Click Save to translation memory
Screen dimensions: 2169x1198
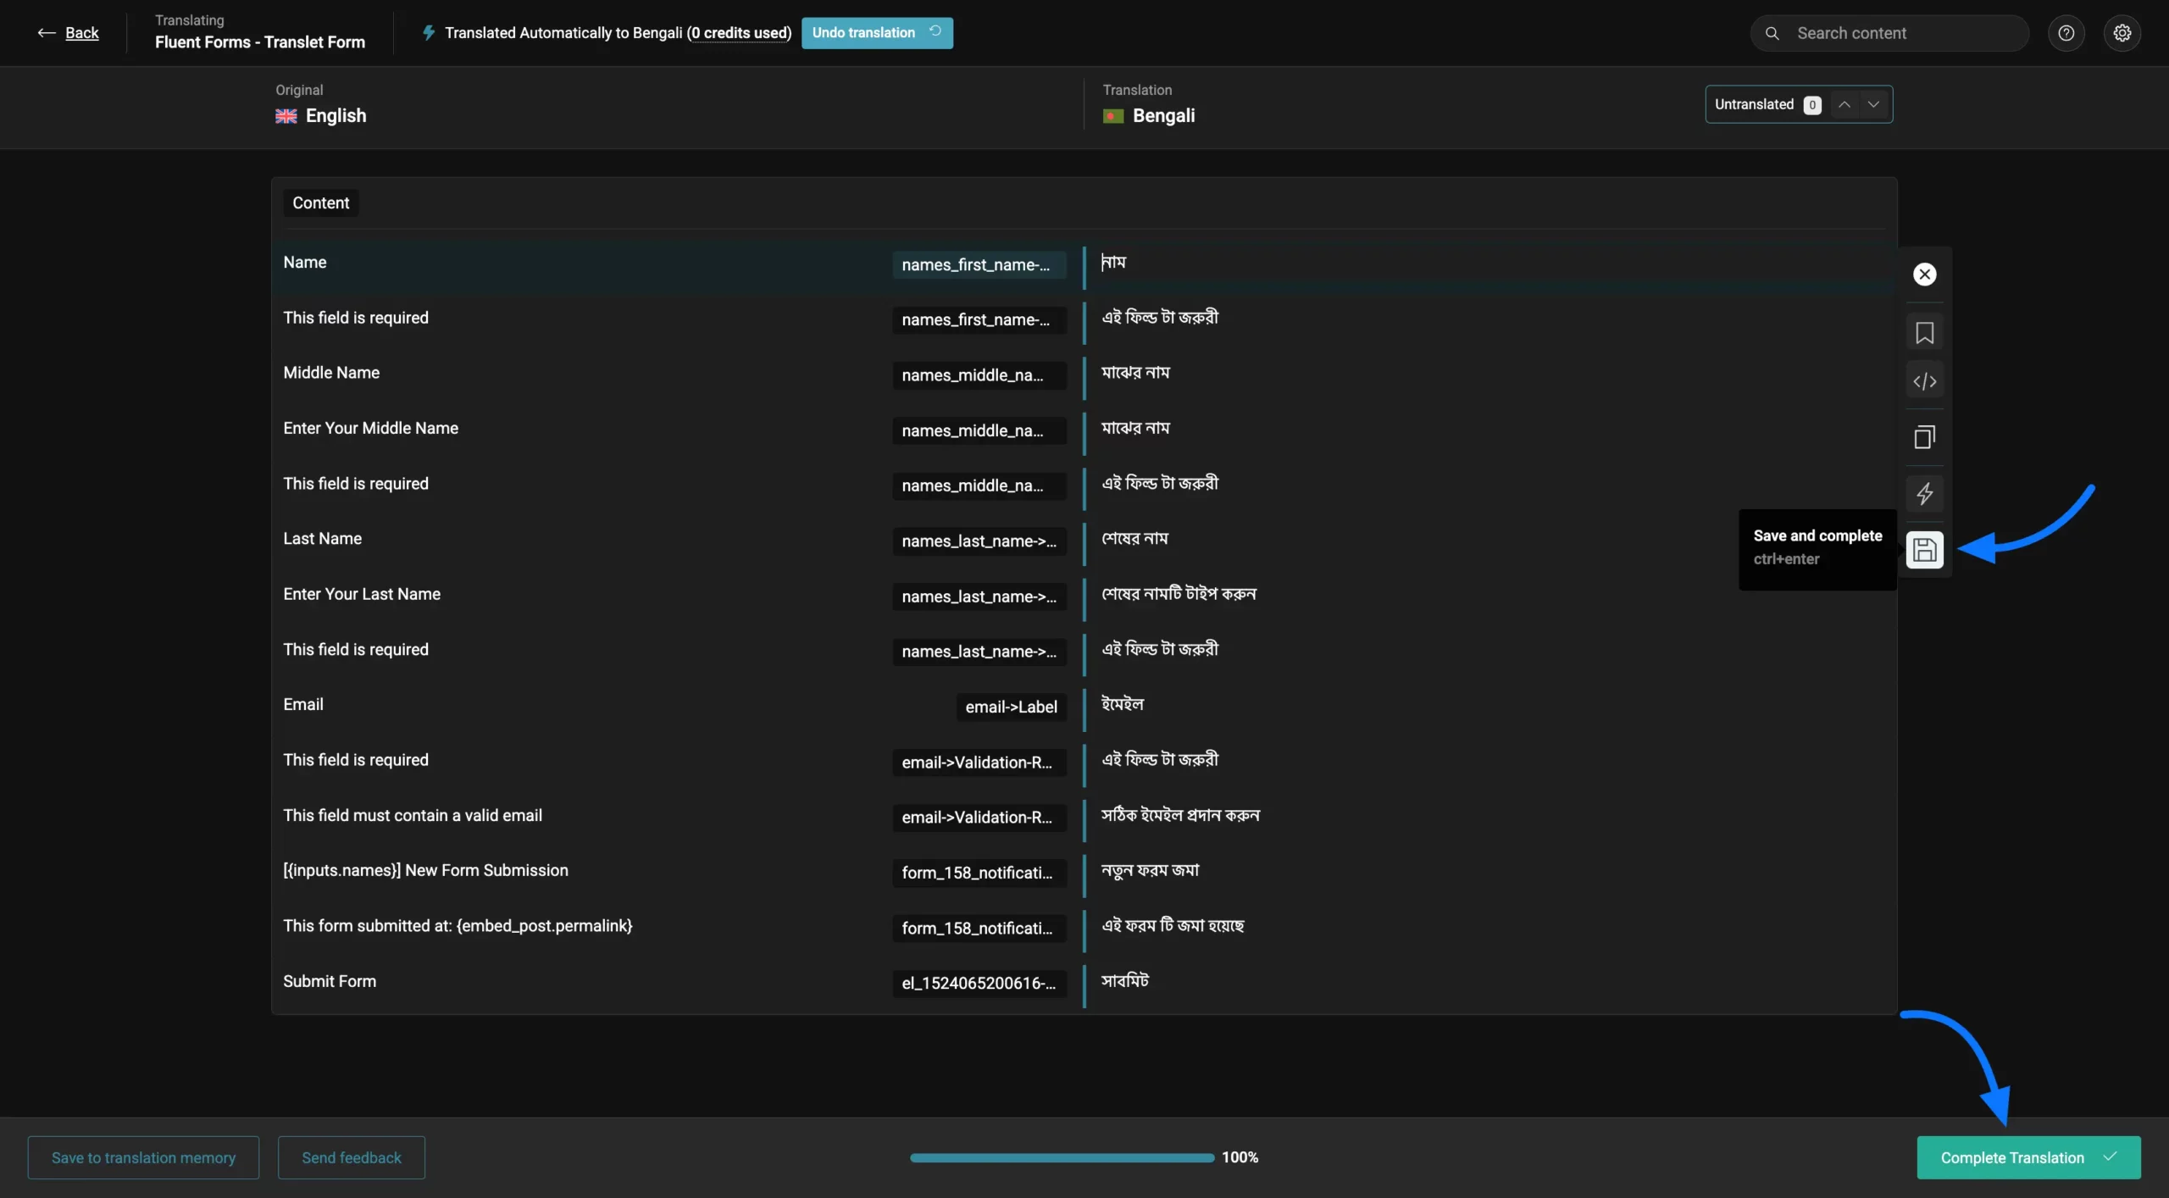143,1157
